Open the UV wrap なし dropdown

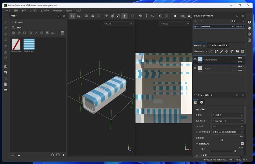pyautogui.click(x=227, y=126)
